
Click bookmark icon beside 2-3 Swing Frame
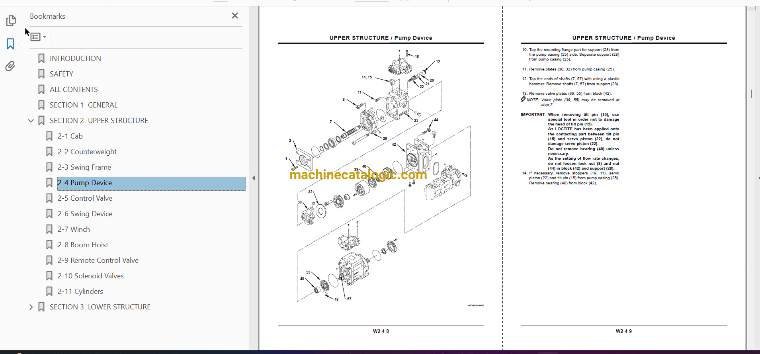click(x=49, y=167)
